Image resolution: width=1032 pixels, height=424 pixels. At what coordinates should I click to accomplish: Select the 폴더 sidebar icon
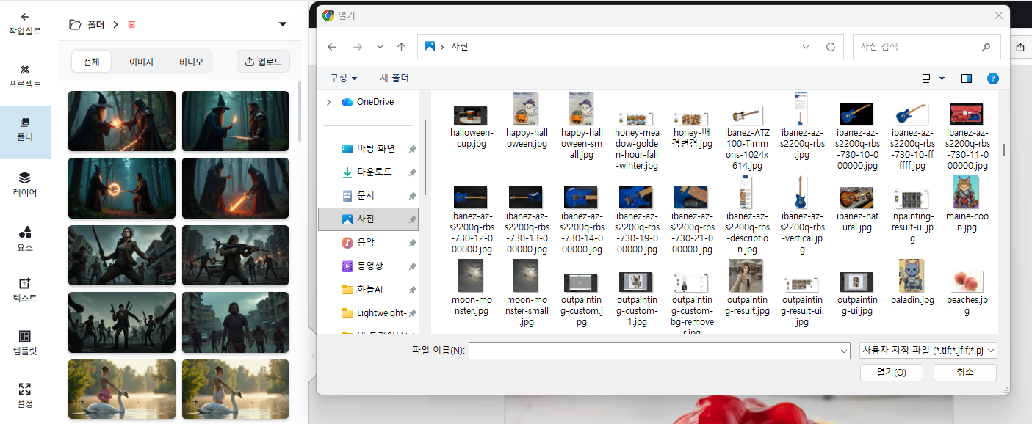pos(25,128)
